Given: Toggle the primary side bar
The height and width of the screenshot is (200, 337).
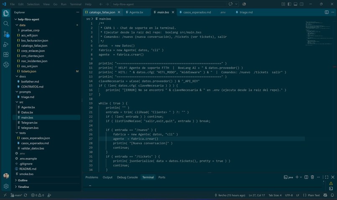Looking at the screenshot, I should [289, 4].
